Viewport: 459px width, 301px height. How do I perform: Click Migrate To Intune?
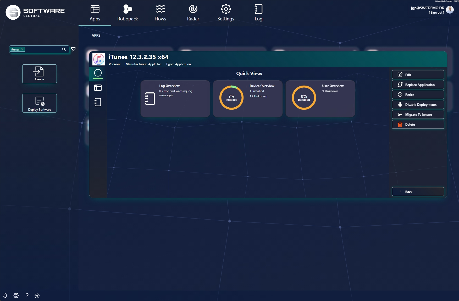point(418,114)
